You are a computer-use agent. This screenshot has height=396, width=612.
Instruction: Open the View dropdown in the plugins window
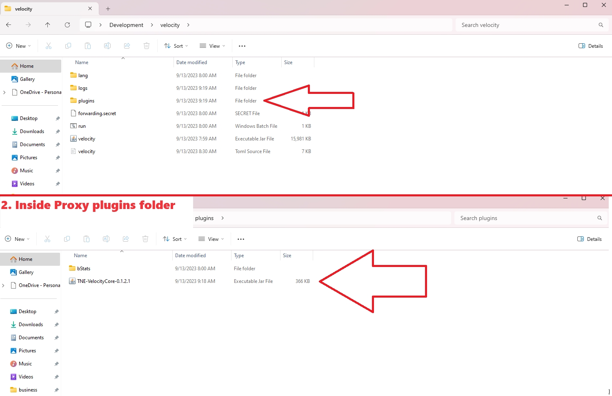[x=211, y=239]
